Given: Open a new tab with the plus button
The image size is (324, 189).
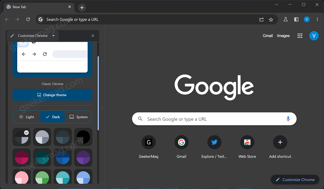Looking at the screenshot, I should [x=82, y=8].
